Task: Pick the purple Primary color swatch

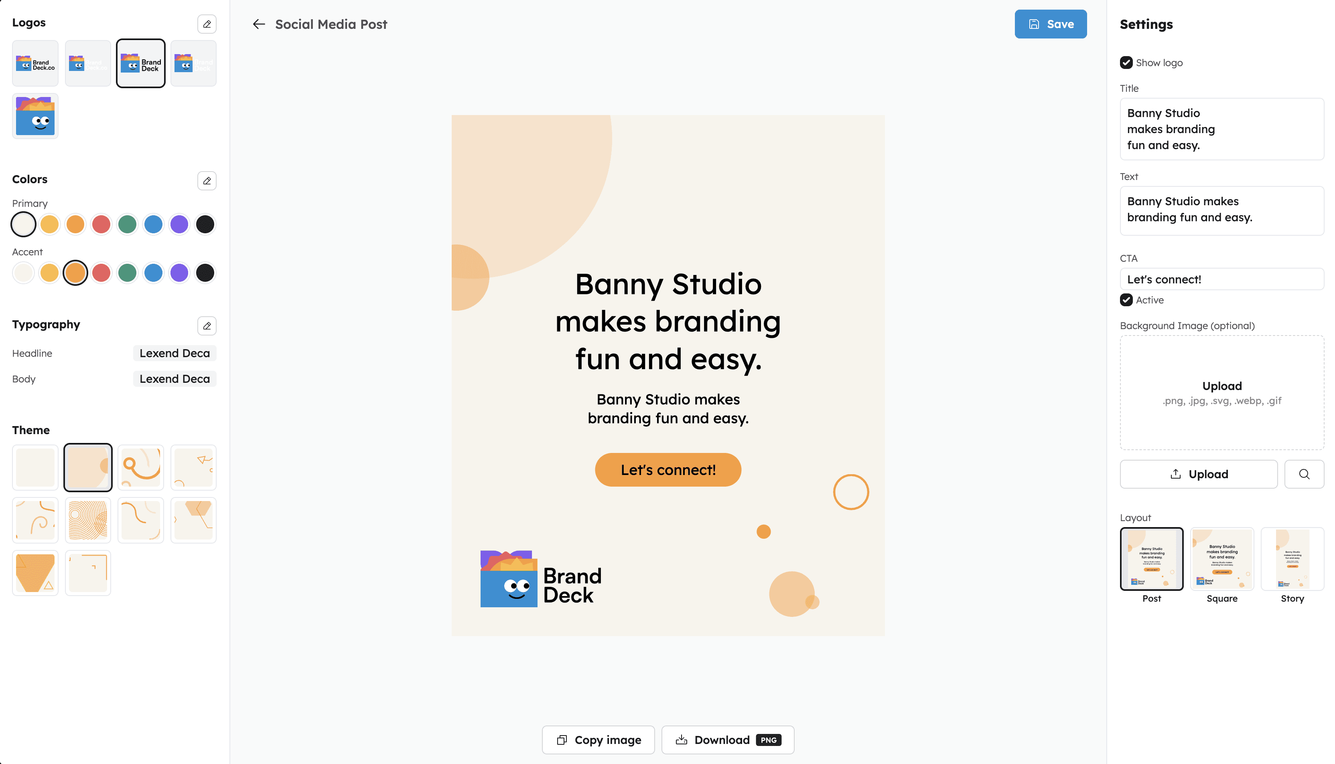Action: [179, 224]
